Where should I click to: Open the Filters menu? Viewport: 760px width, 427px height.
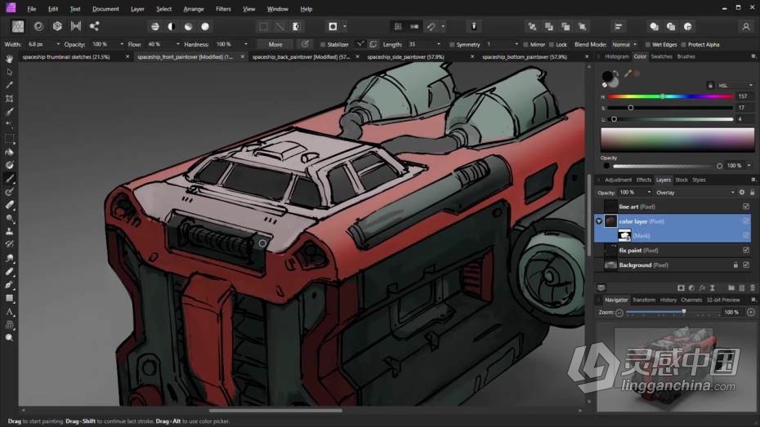(x=223, y=9)
